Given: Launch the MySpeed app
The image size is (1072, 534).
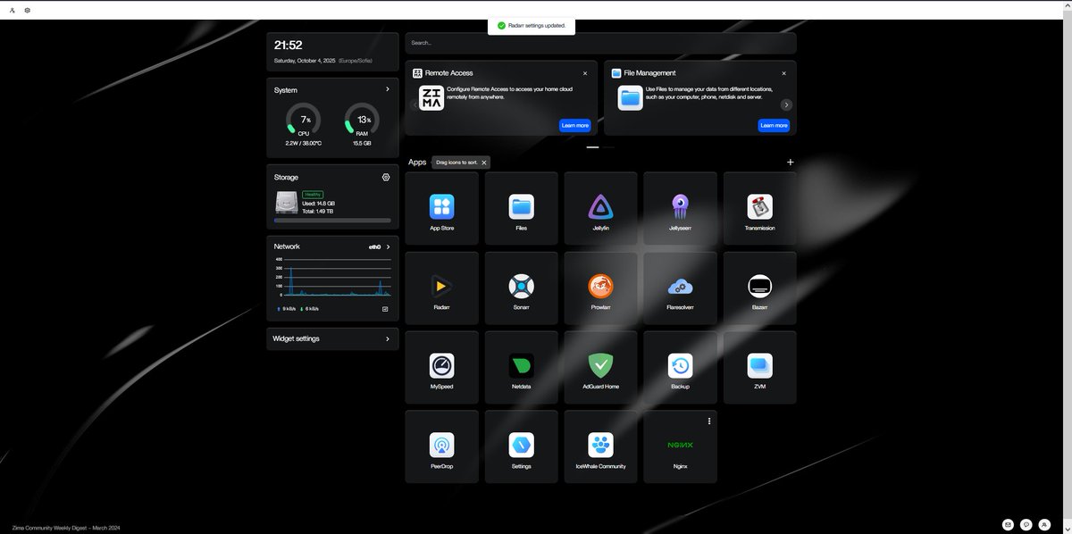Looking at the screenshot, I should (441, 367).
